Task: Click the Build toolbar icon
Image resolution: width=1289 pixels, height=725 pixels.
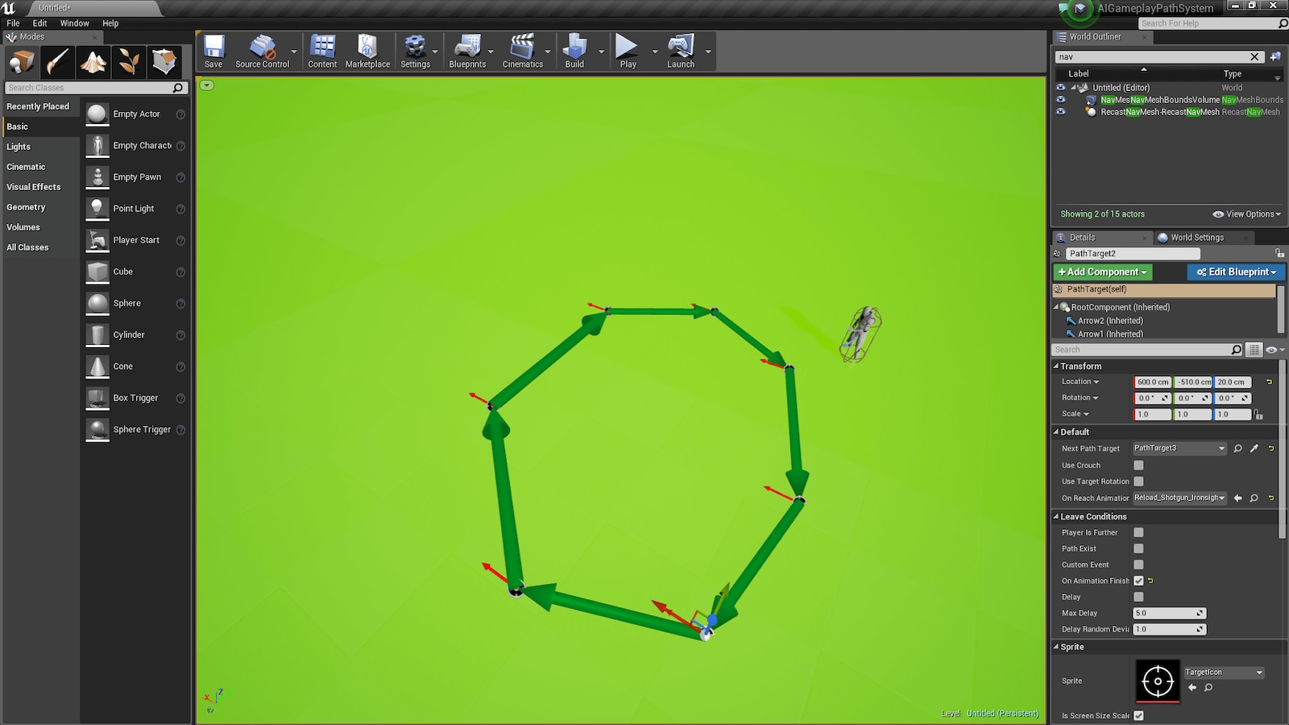Action: coord(574,48)
